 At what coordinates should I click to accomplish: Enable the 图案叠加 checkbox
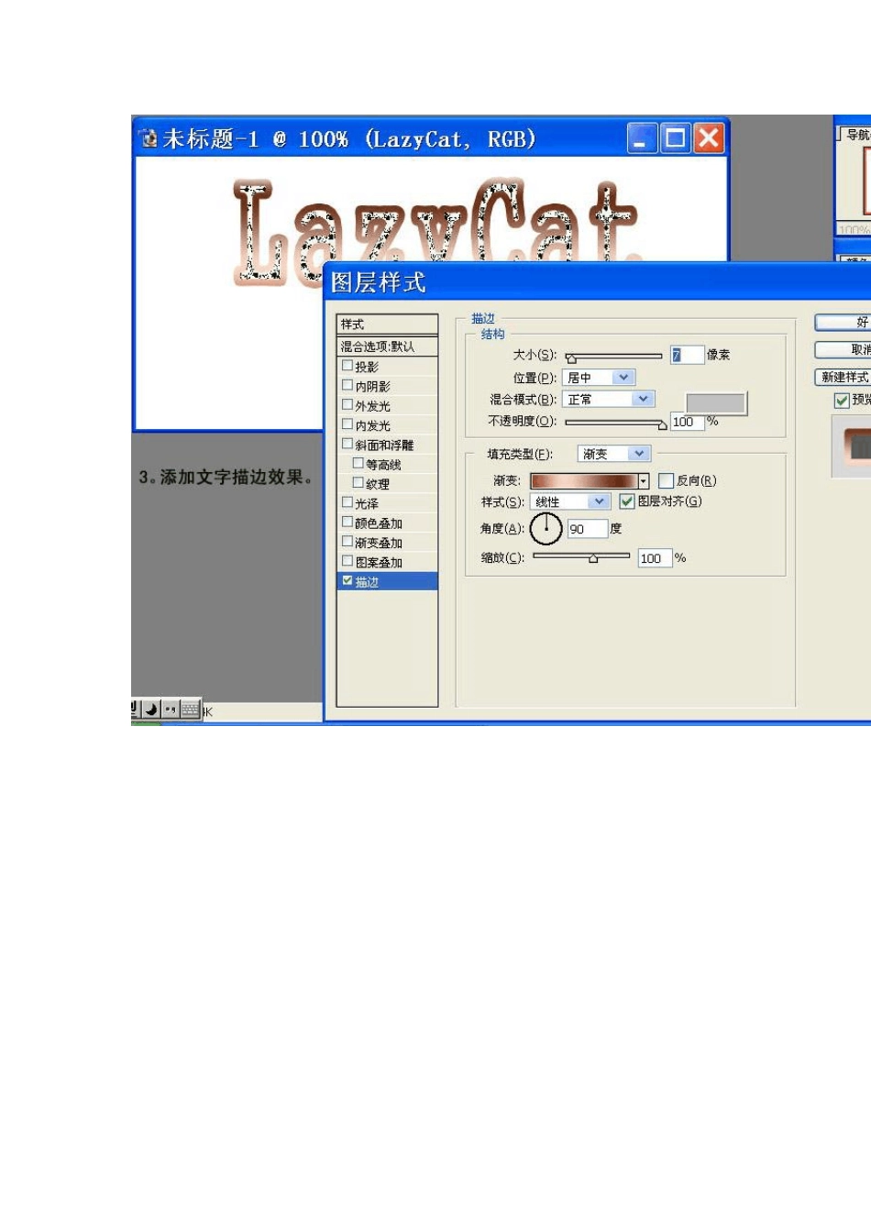(x=347, y=562)
